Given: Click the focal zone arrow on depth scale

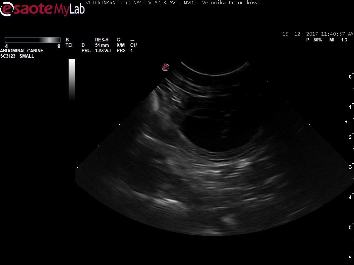Looking at the screenshot, I should (346, 122).
